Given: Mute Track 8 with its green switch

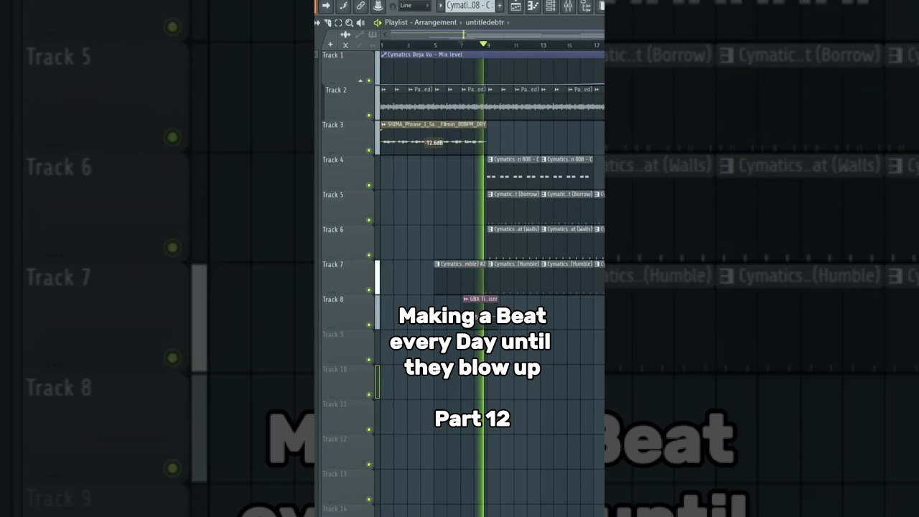Looking at the screenshot, I should pos(369,325).
